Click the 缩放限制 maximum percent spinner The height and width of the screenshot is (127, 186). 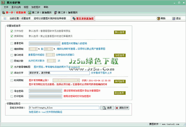point(51,49)
